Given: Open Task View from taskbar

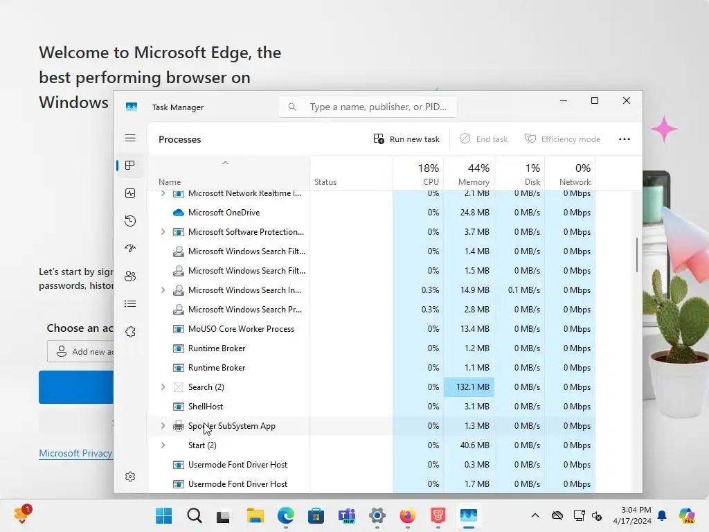Looking at the screenshot, I should tap(224, 516).
